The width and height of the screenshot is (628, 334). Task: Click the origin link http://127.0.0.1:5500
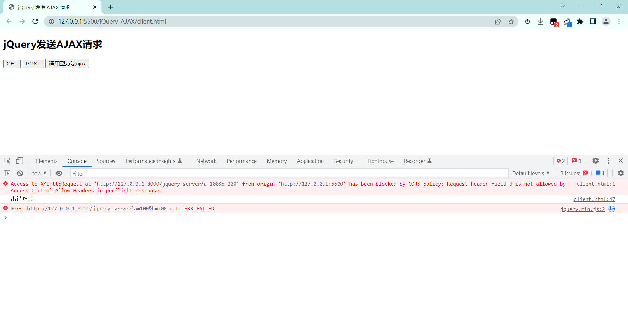[x=312, y=184]
